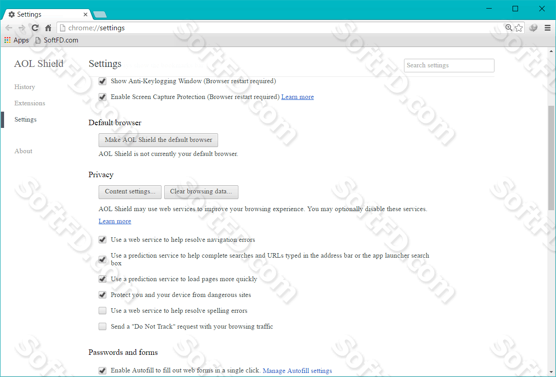
Task: Reload the current page
Action: pos(35,28)
